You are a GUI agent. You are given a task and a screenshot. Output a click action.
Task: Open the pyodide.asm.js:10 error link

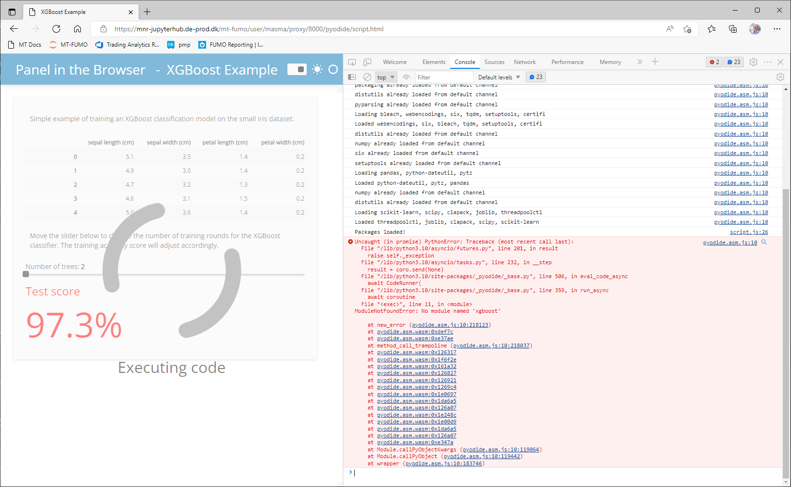[730, 243]
